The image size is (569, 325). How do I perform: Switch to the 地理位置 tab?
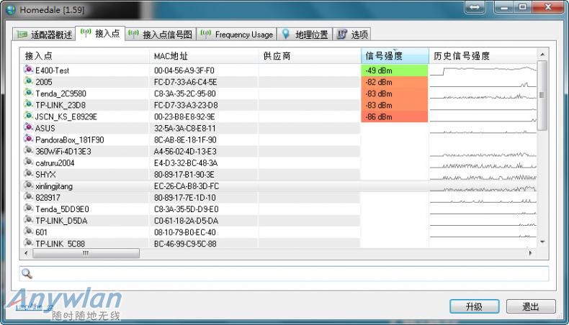click(x=305, y=35)
